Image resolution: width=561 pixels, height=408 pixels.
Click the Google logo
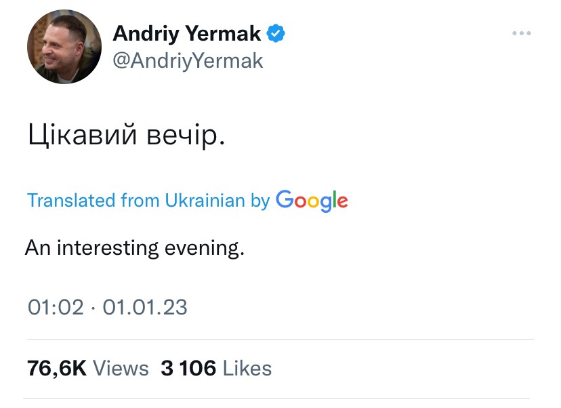click(312, 201)
